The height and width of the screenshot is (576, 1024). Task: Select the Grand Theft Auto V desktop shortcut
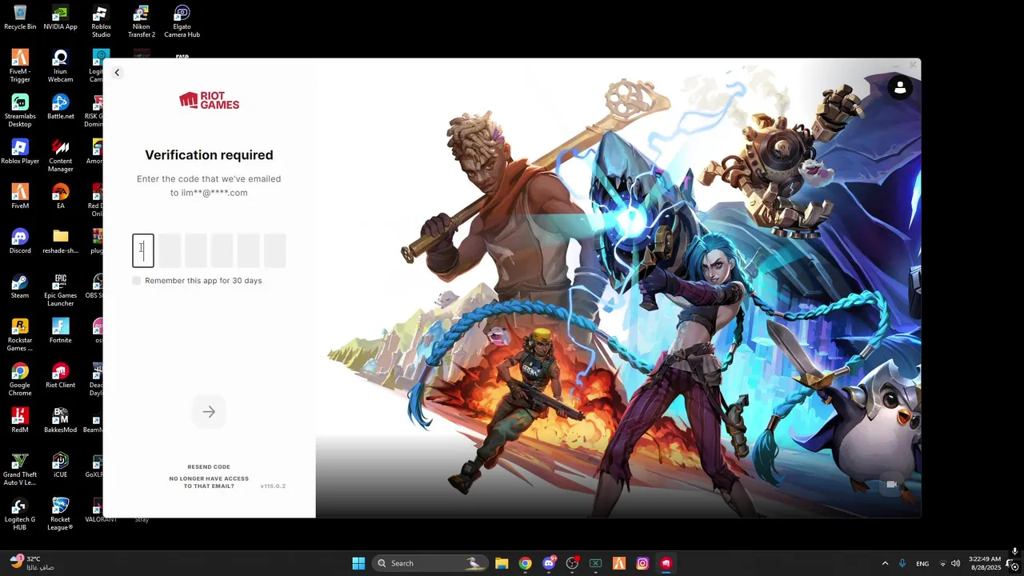pyautogui.click(x=20, y=470)
